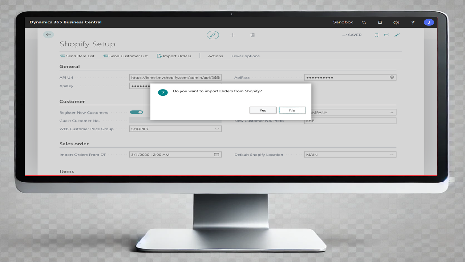This screenshot has height=262, width=465.
Task: Expand Default Shopify Location dropdown
Action: click(x=392, y=155)
